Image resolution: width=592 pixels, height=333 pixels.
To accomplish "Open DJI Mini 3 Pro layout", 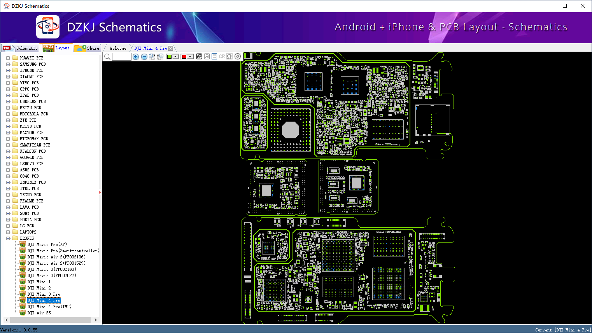I will click(44, 294).
